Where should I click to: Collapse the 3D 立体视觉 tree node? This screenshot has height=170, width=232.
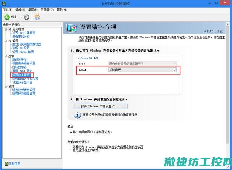(x=6, y=29)
